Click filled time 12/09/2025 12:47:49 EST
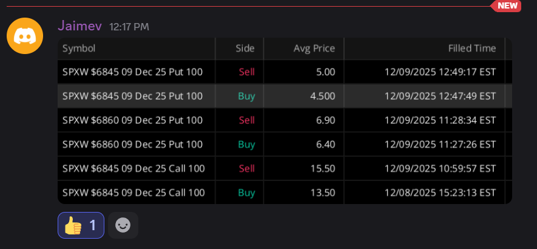This screenshot has width=537, height=249. (x=440, y=96)
